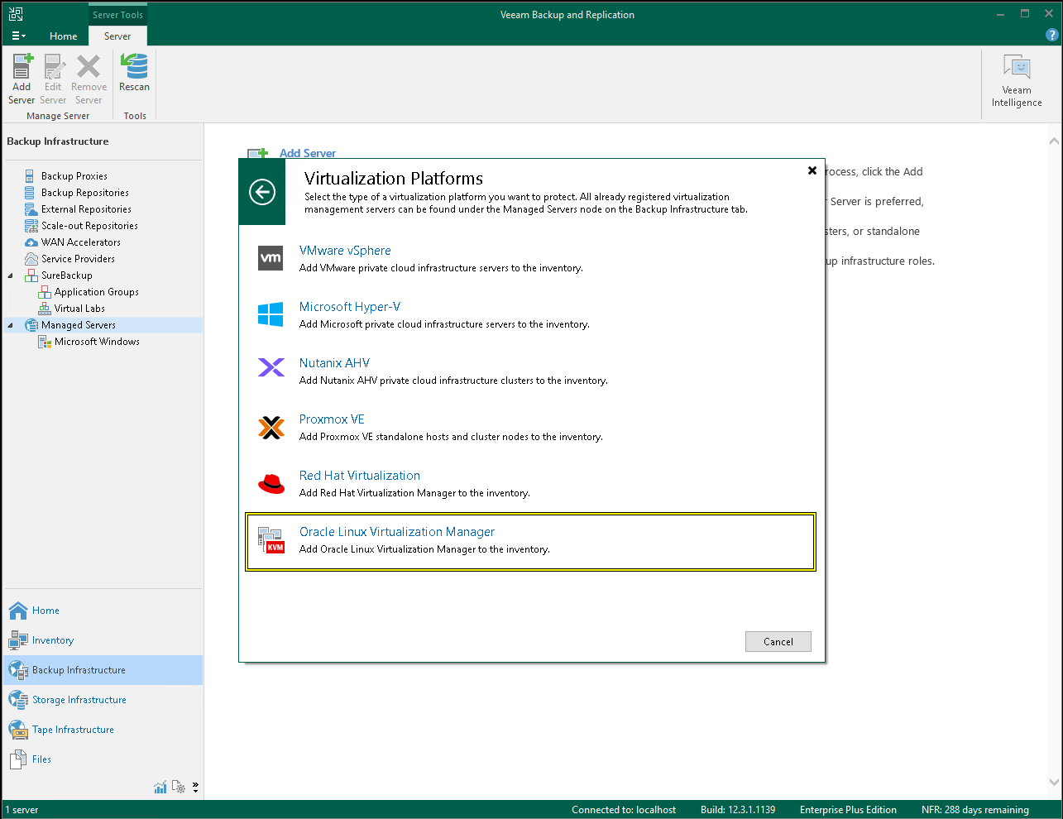Click the Proxmox VE logo icon
1063x819 pixels.
(x=271, y=427)
